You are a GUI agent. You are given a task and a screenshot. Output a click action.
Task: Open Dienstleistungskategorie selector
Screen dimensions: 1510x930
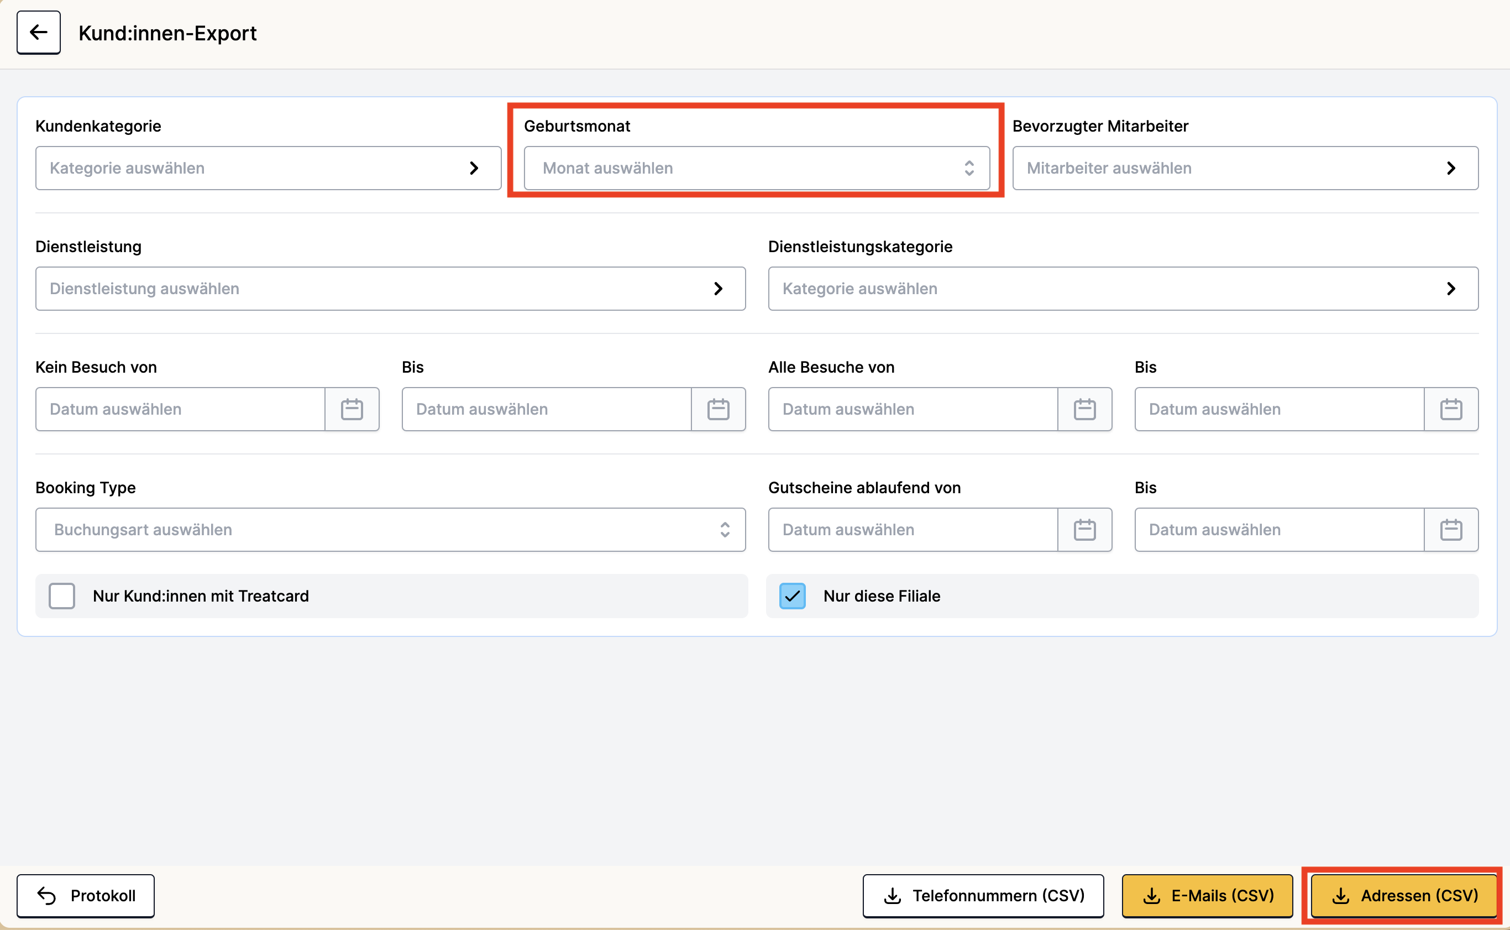[x=1123, y=289]
